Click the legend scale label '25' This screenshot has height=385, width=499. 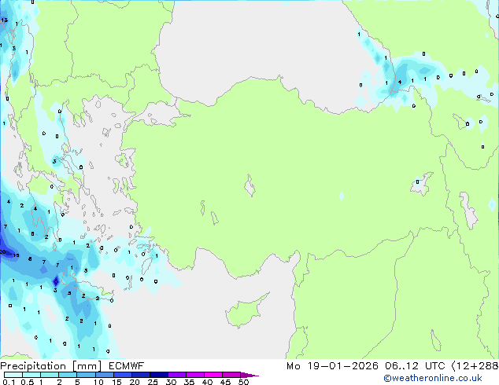[153, 382]
